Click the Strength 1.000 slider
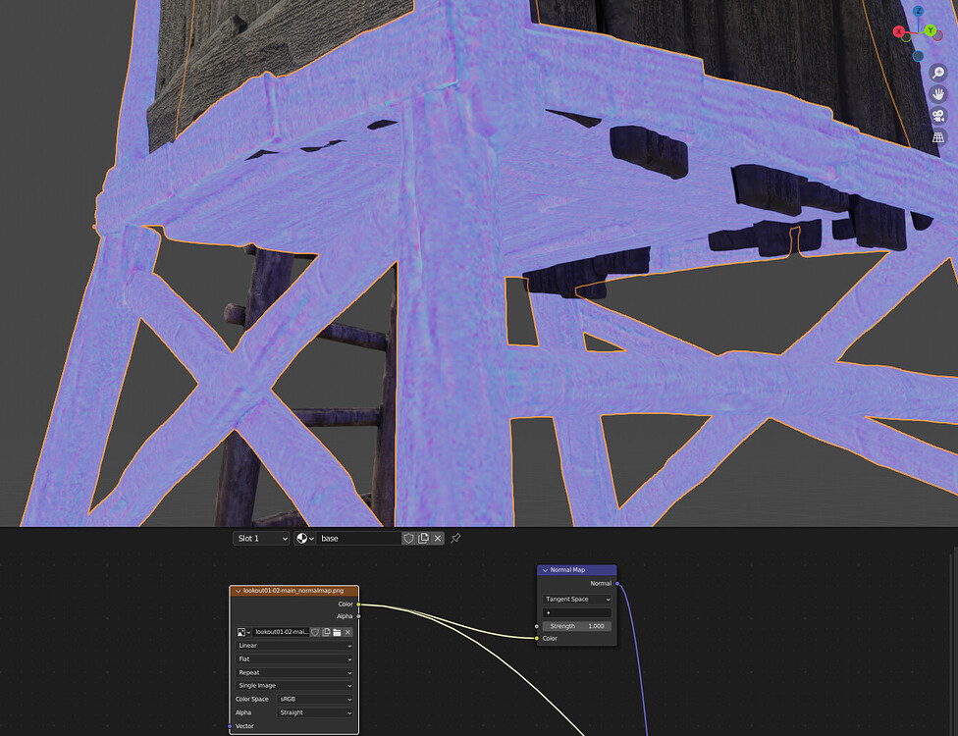Viewport: 958px width, 736px height. pyautogui.click(x=577, y=626)
